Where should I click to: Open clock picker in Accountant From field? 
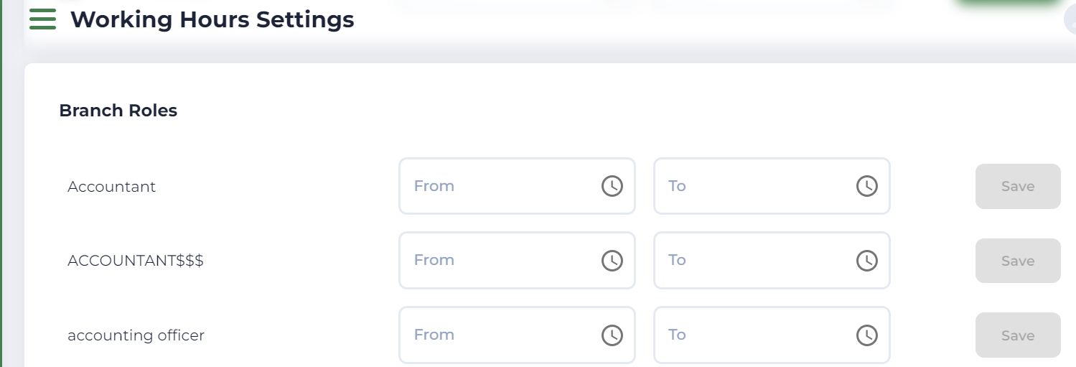612,186
